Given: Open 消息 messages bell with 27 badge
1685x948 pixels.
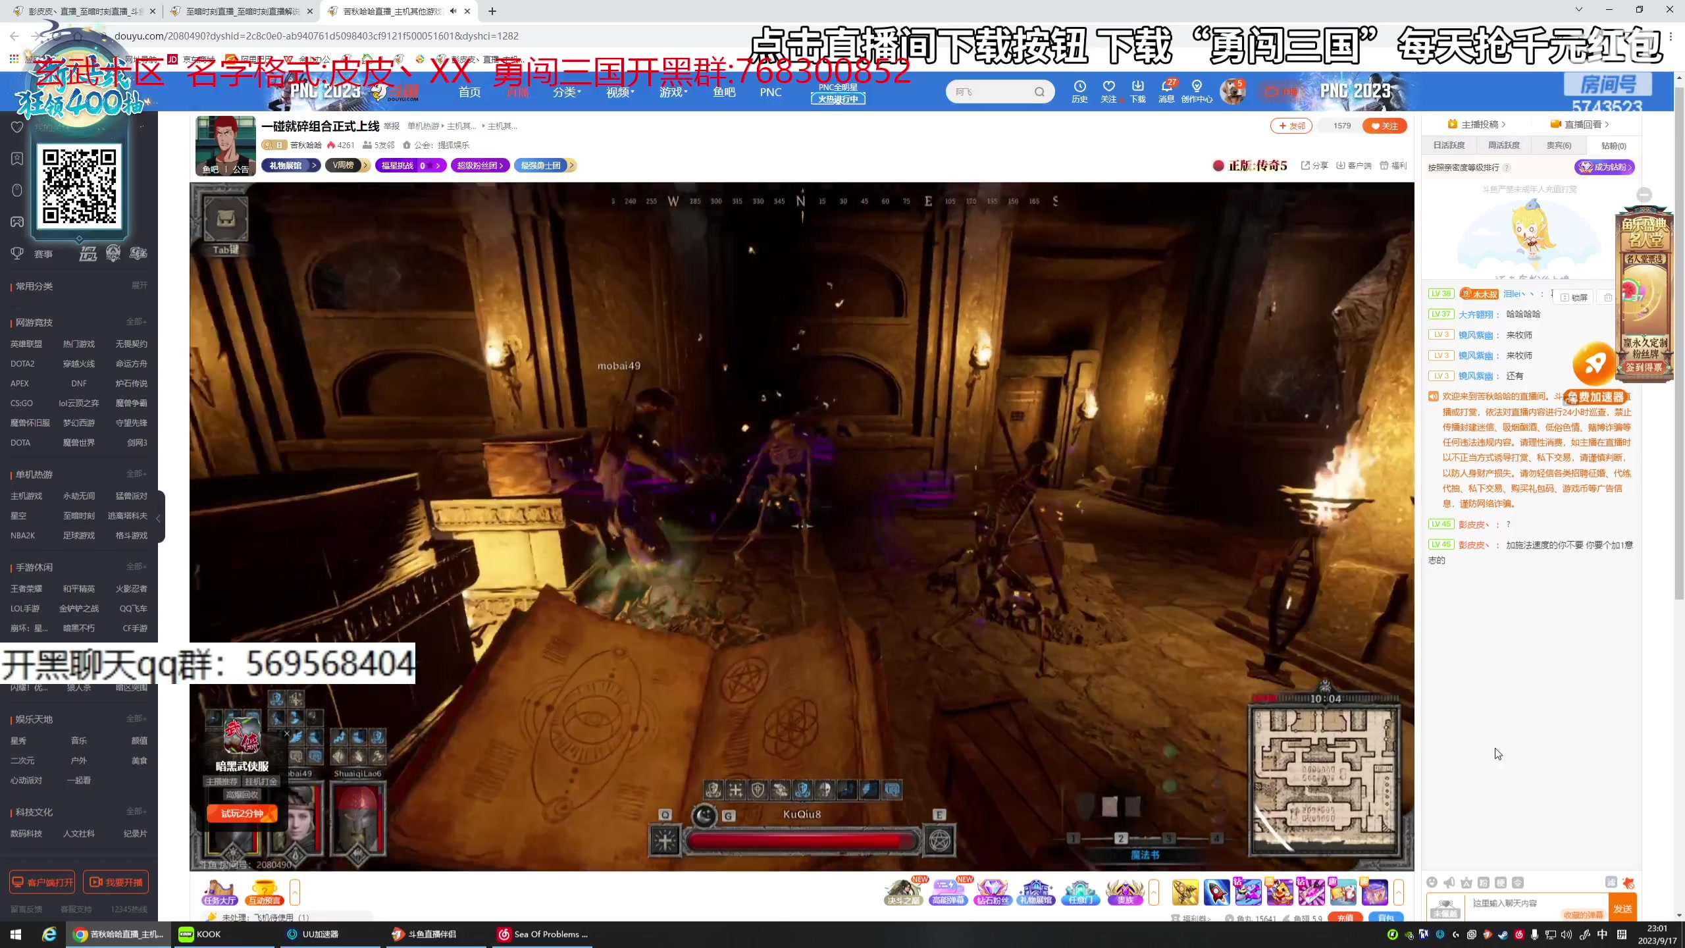Looking at the screenshot, I should [1166, 91].
